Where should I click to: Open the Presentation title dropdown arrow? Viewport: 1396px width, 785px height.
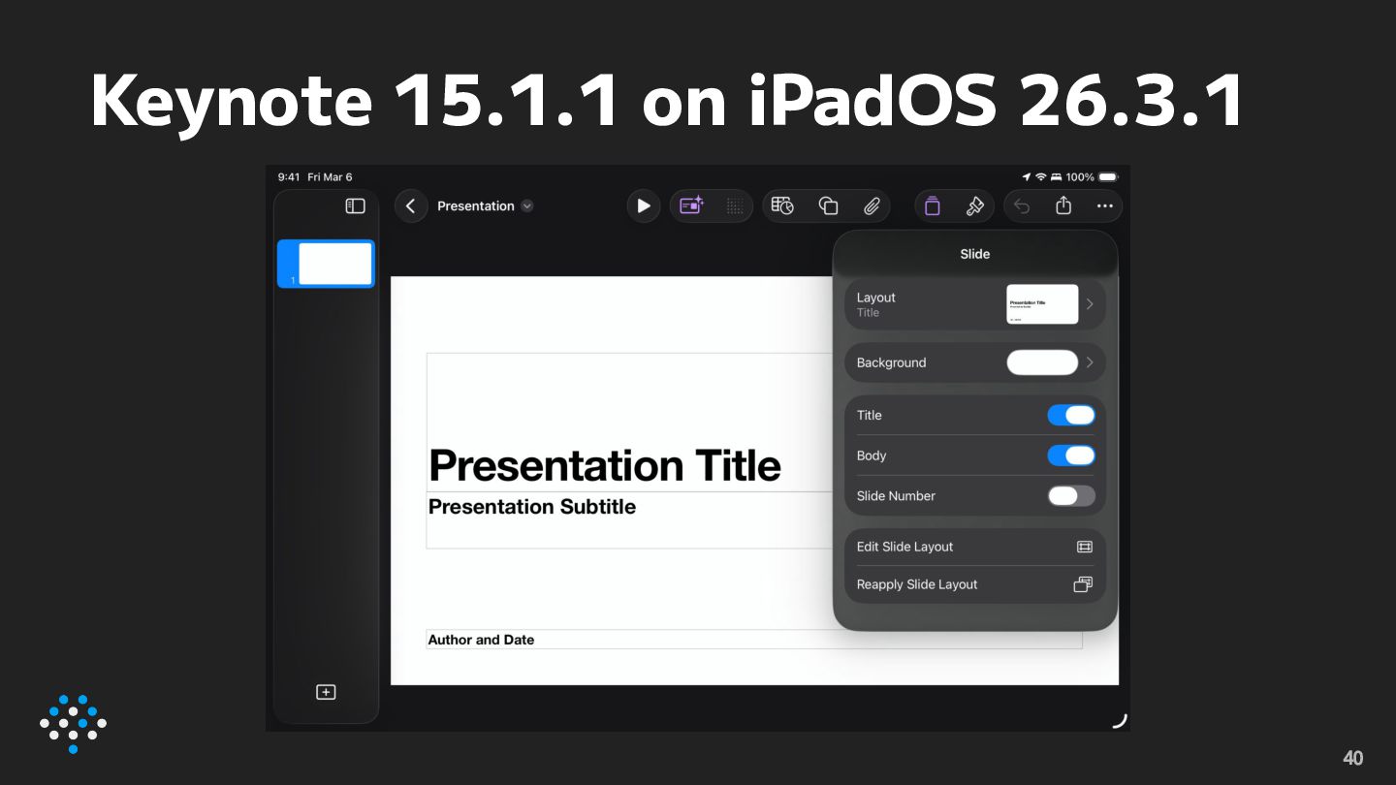527,206
